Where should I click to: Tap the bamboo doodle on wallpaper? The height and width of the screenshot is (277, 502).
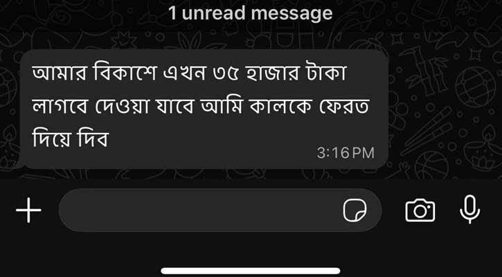[424, 72]
